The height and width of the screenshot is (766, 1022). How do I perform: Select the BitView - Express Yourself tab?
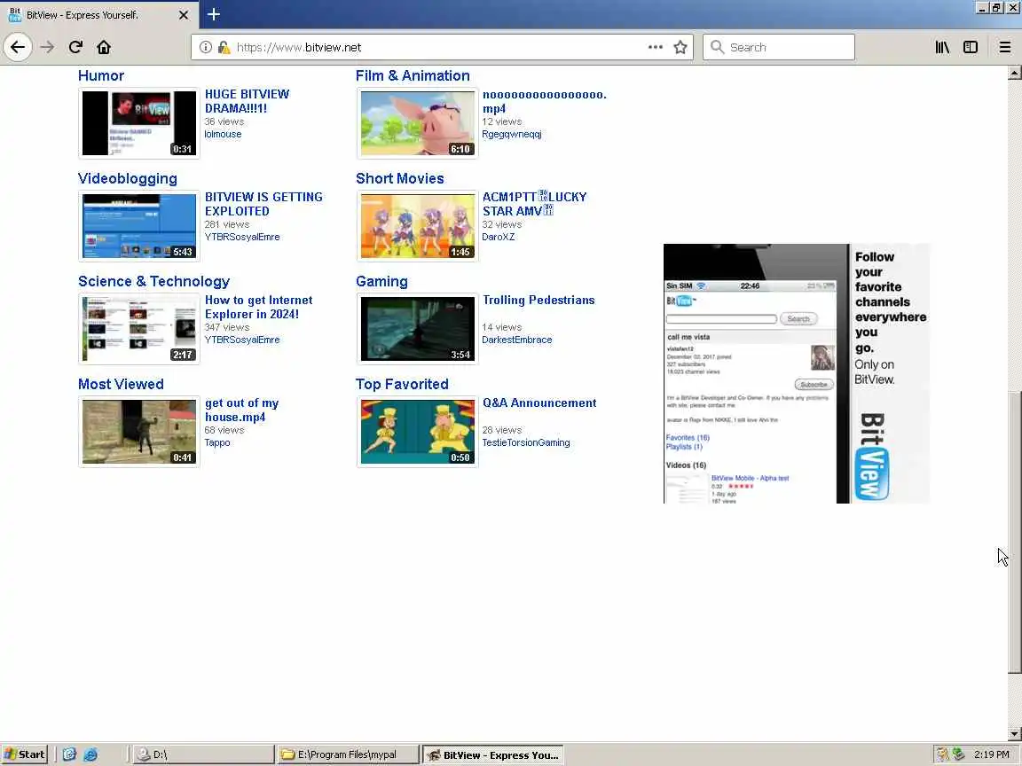point(99,14)
